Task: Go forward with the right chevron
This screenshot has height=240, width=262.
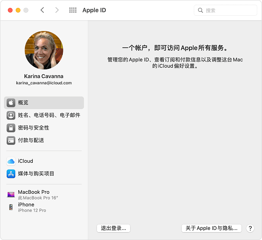Action: (57, 10)
